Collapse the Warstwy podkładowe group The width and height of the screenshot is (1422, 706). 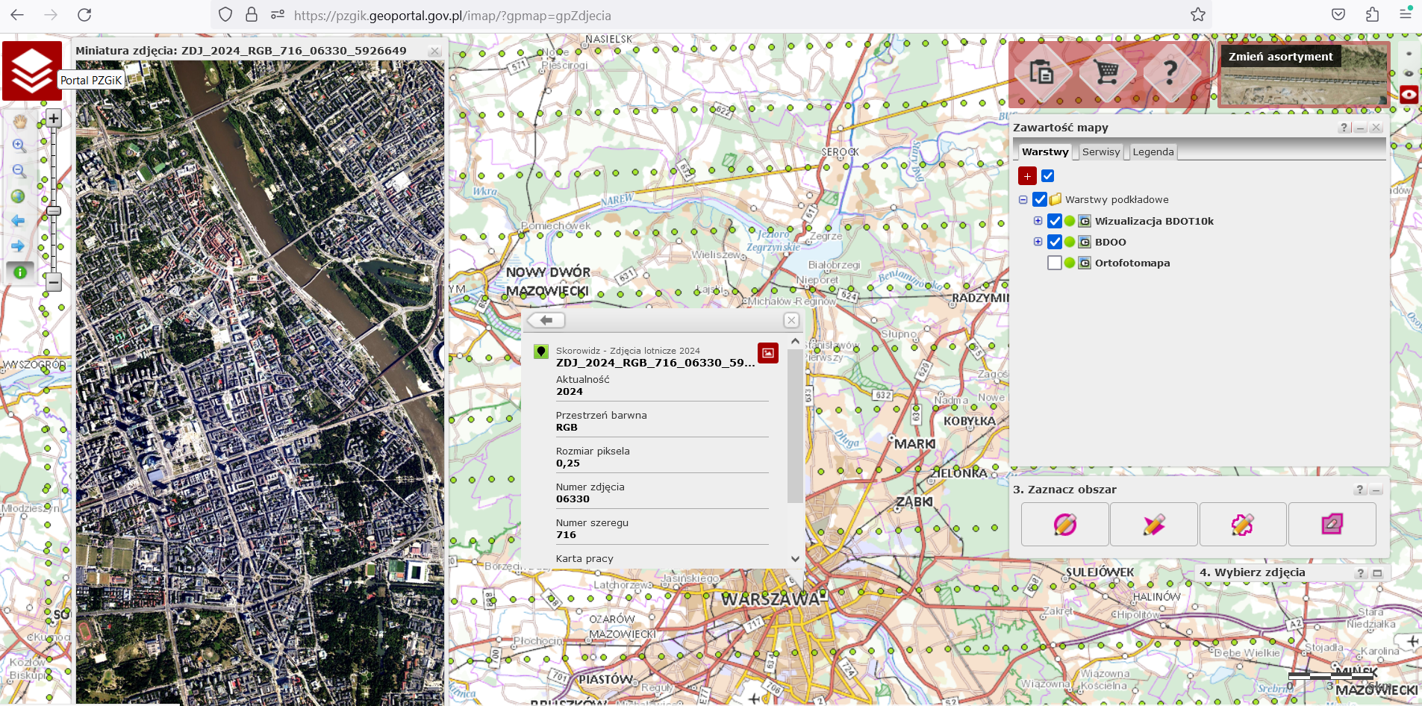pos(1023,199)
